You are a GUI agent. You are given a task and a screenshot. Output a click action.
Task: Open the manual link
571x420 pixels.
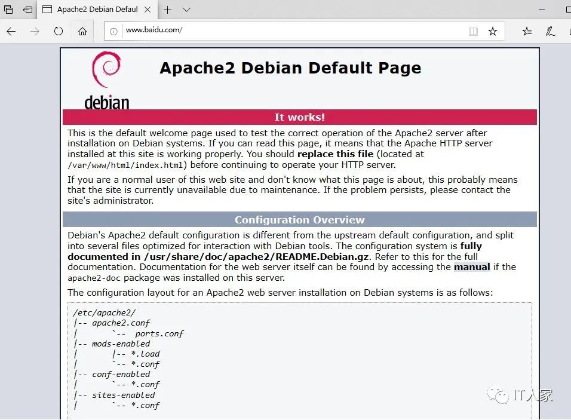pyautogui.click(x=472, y=267)
